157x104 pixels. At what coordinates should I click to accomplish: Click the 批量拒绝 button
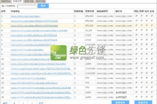tap(143, 102)
